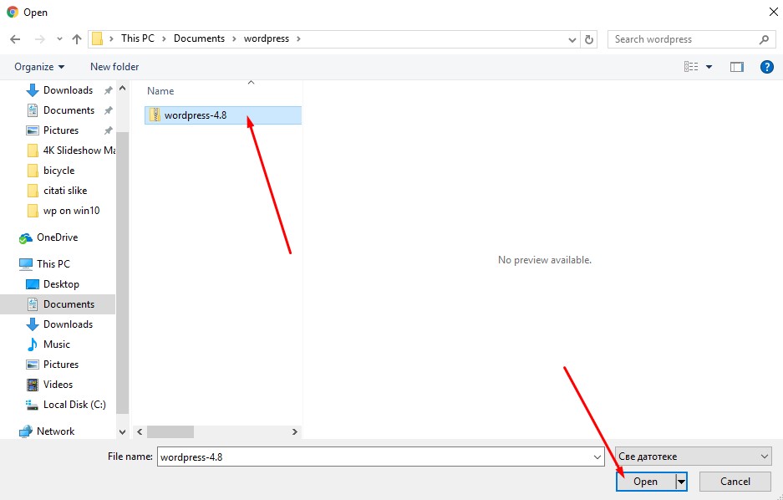Click the navigation pane scroll up arrow

(x=122, y=89)
